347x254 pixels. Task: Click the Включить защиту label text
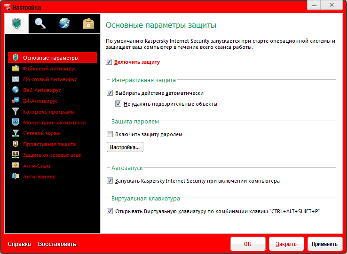tap(137, 62)
